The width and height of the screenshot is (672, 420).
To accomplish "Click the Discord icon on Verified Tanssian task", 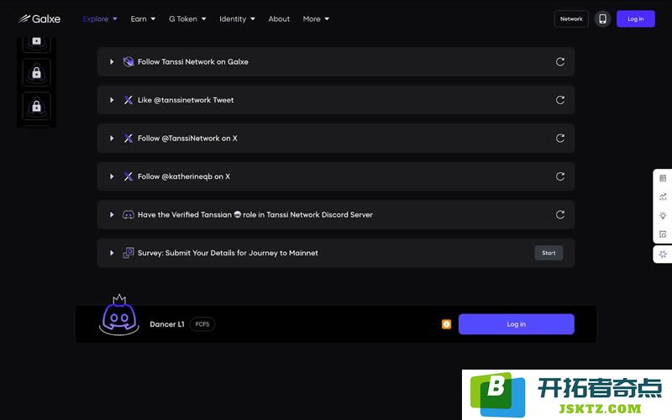I will pyautogui.click(x=129, y=215).
